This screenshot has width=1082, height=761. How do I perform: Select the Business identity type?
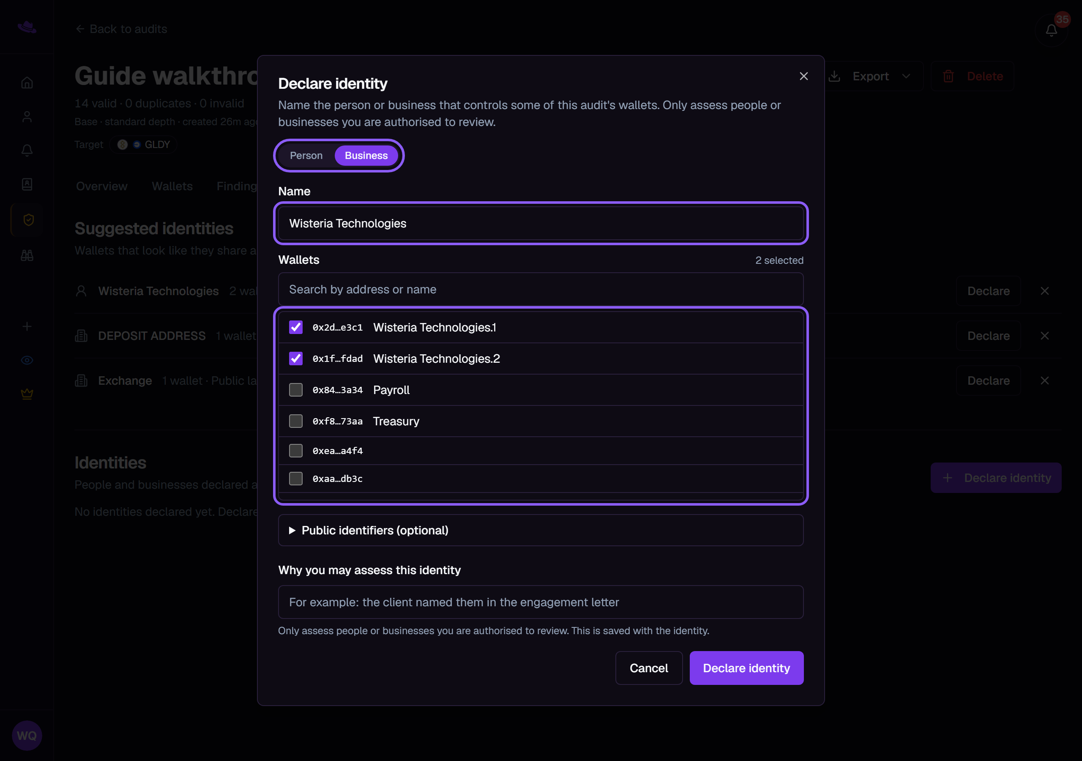click(366, 156)
